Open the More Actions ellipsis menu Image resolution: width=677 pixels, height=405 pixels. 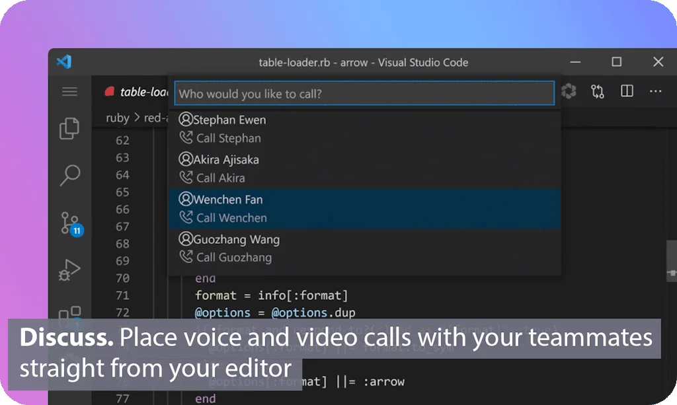coord(657,92)
